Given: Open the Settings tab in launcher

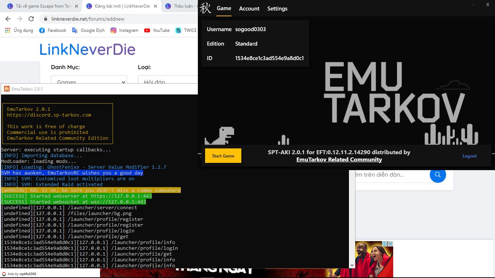Looking at the screenshot, I should [277, 9].
